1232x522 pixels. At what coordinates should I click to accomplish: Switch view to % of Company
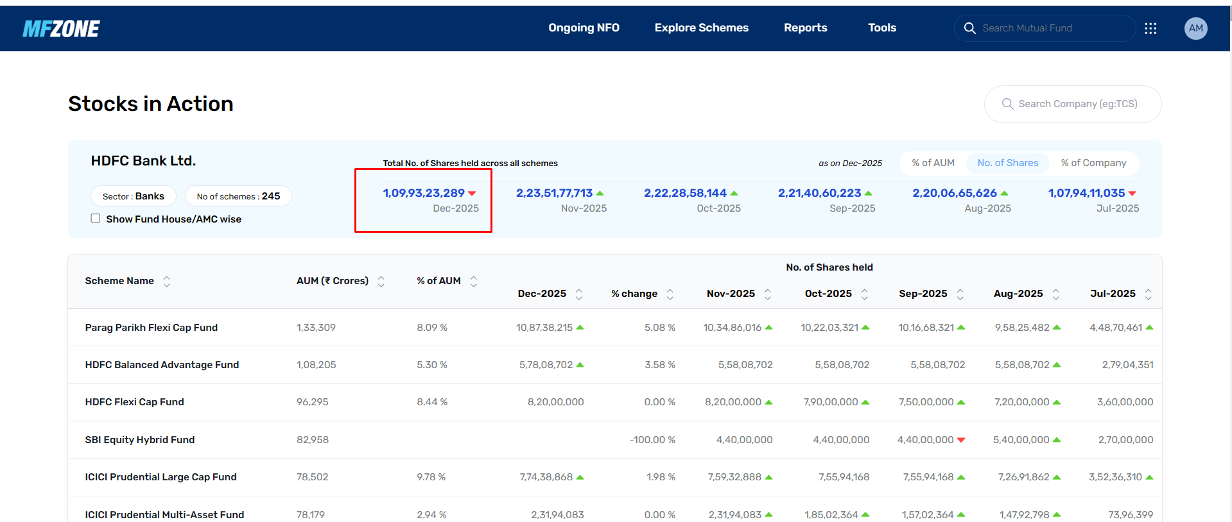(1093, 163)
